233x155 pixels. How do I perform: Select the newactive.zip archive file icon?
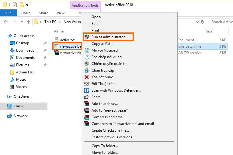coord(57,53)
